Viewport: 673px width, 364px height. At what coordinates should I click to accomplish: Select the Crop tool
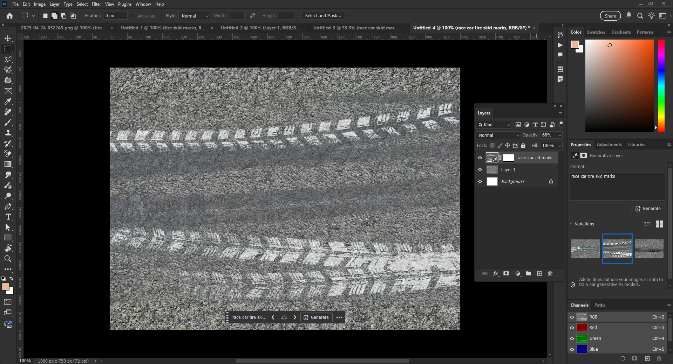click(x=8, y=80)
